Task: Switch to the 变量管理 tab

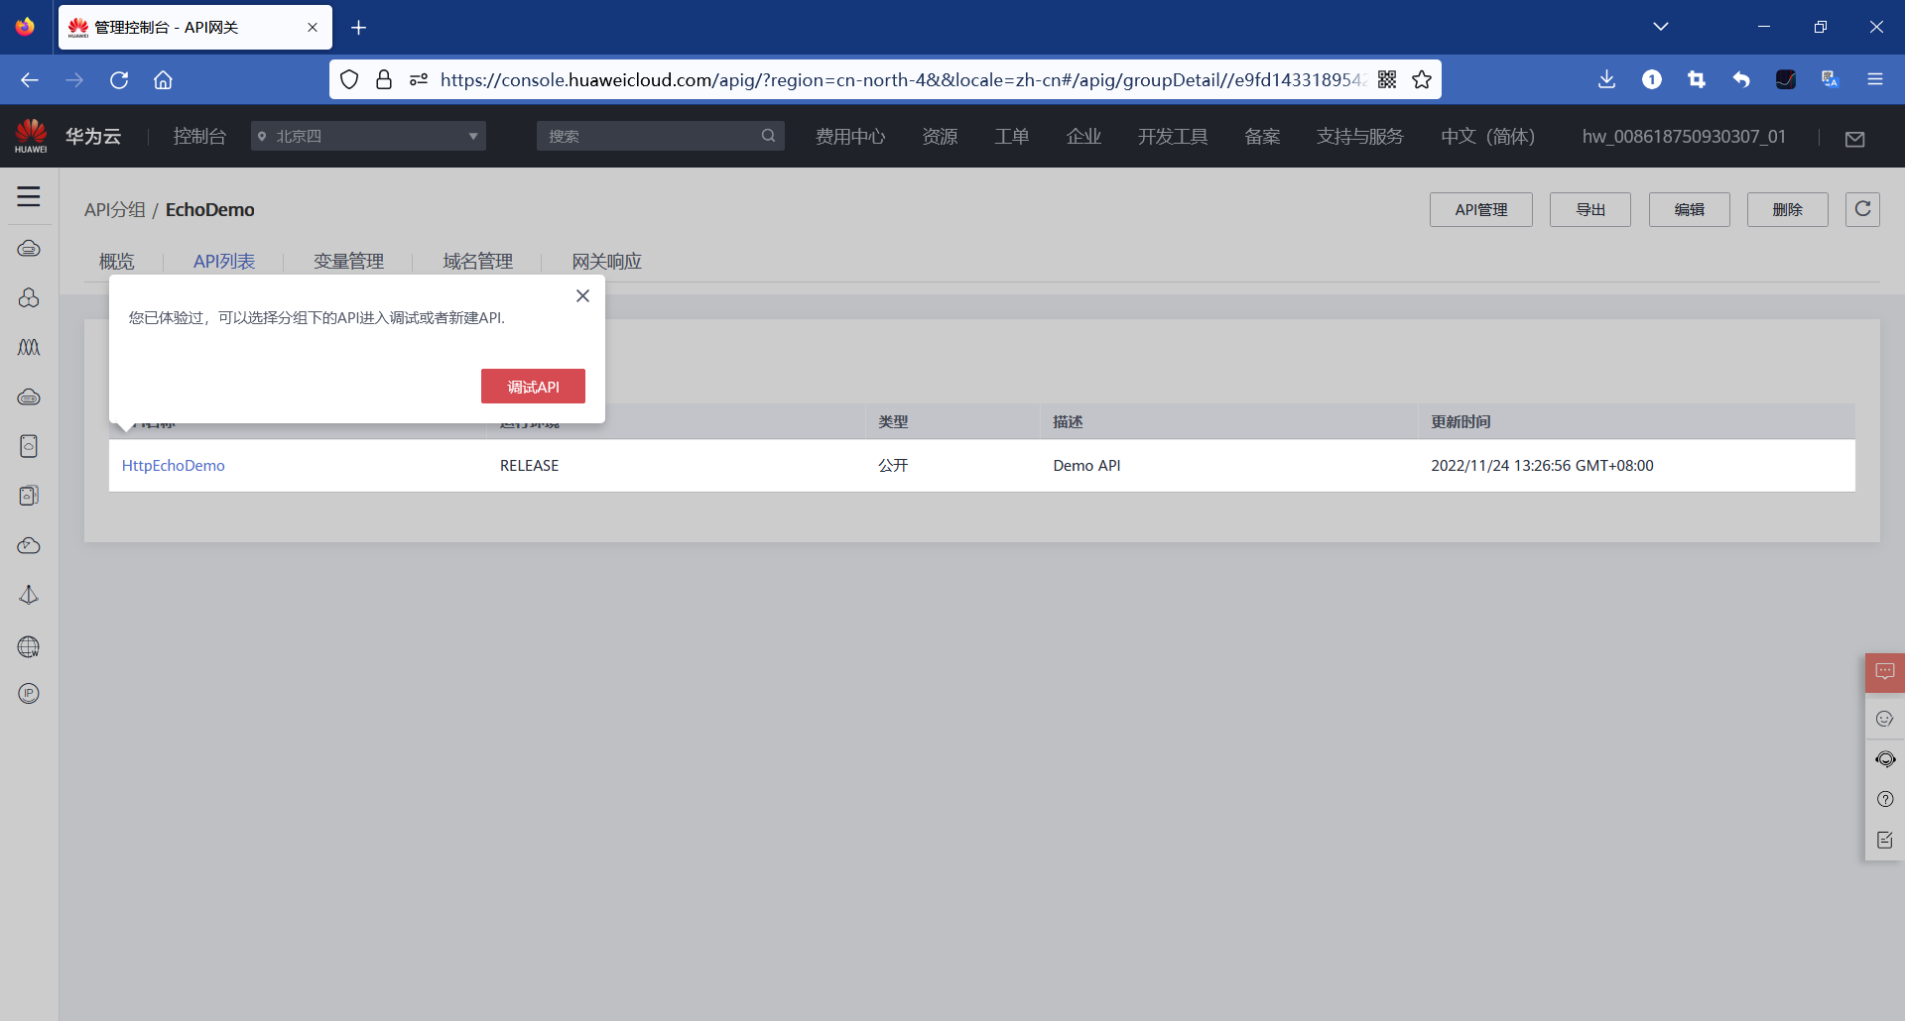Action: [349, 261]
